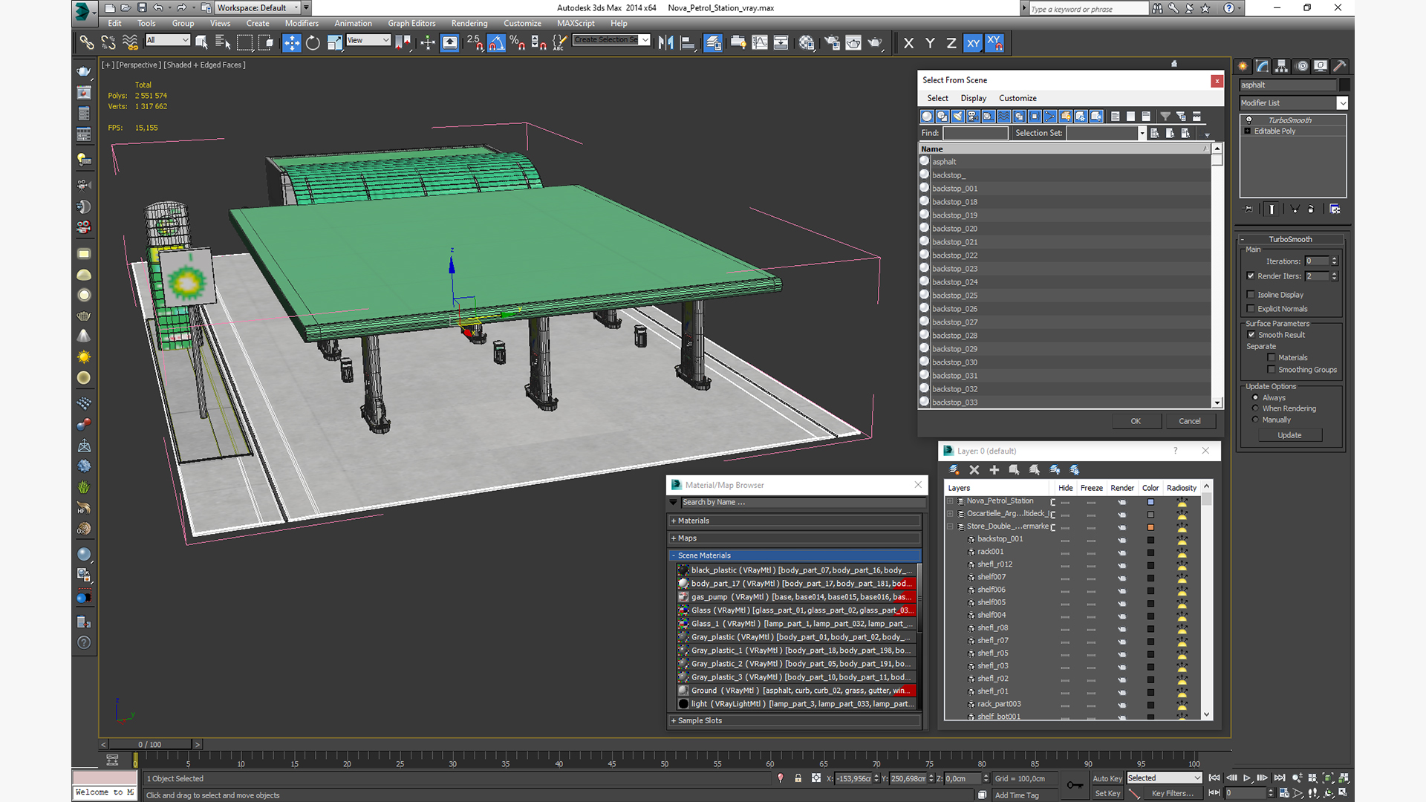Change Nova_Petrol_Station layer color swatch

[x=1150, y=502]
